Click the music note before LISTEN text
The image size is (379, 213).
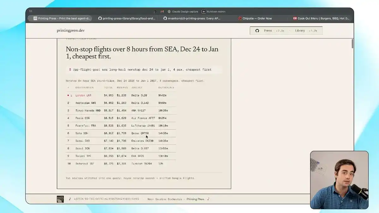[70, 199]
